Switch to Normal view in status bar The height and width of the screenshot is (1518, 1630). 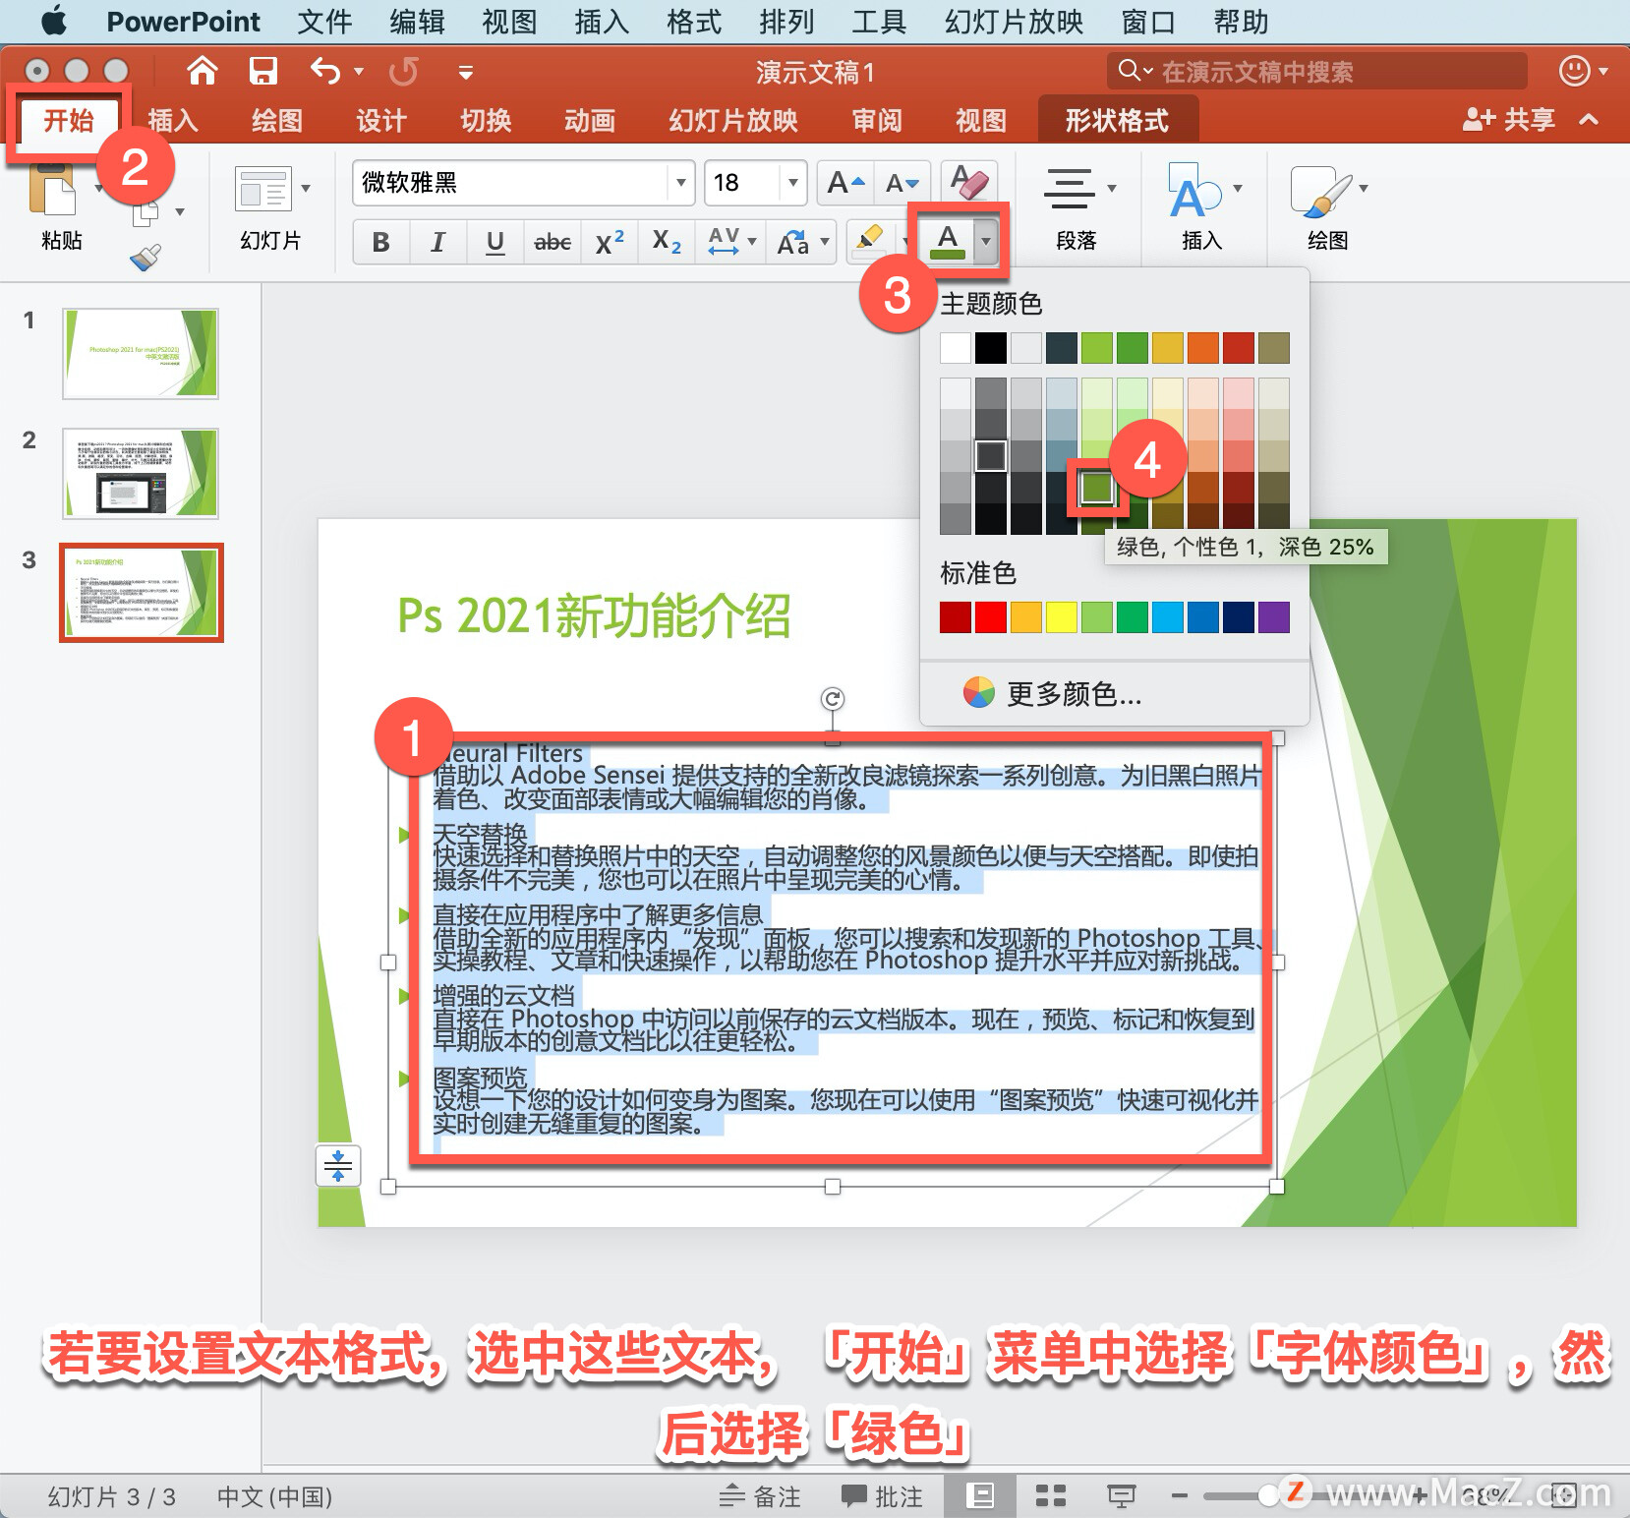pyautogui.click(x=980, y=1496)
